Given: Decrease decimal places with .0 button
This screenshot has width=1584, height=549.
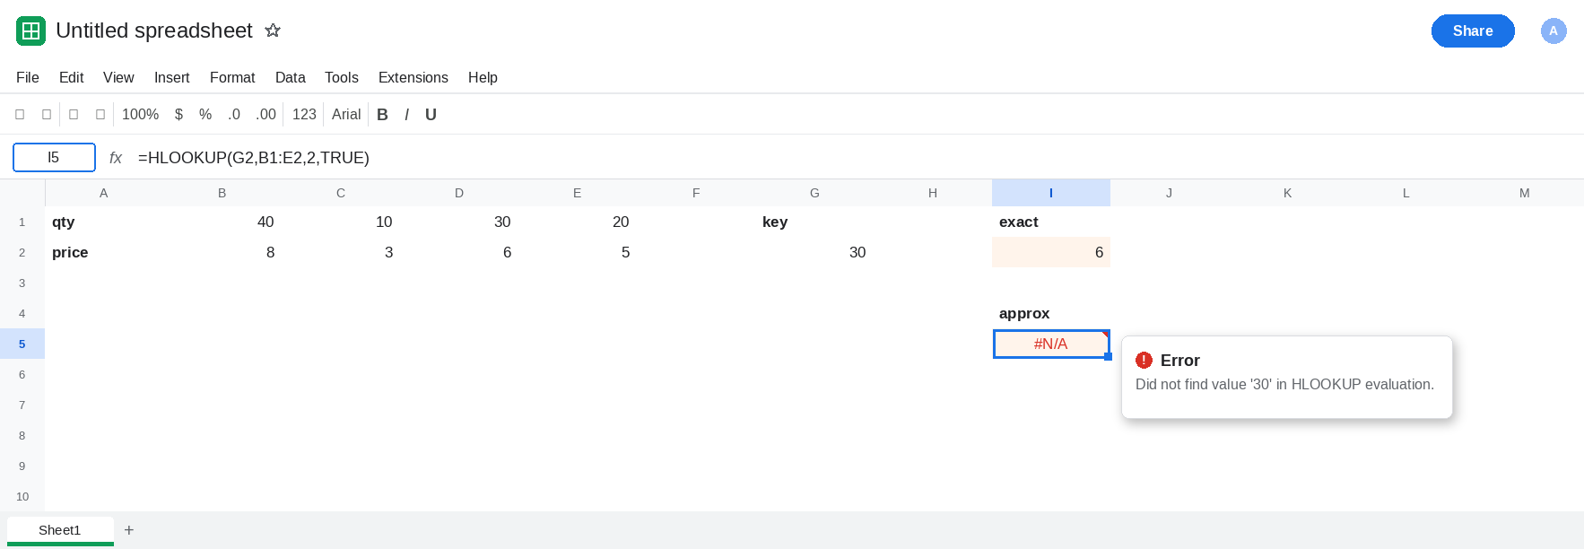Looking at the screenshot, I should coord(234,115).
